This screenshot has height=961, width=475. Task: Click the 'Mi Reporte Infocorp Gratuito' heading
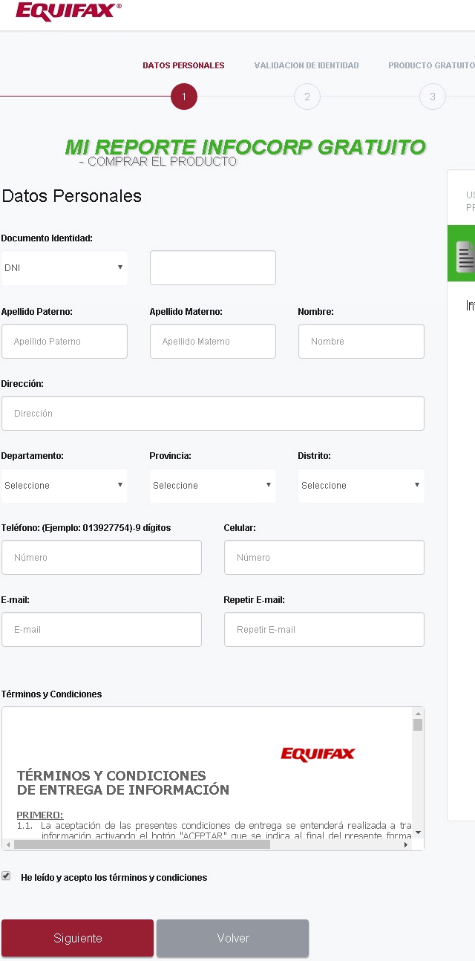tap(246, 147)
